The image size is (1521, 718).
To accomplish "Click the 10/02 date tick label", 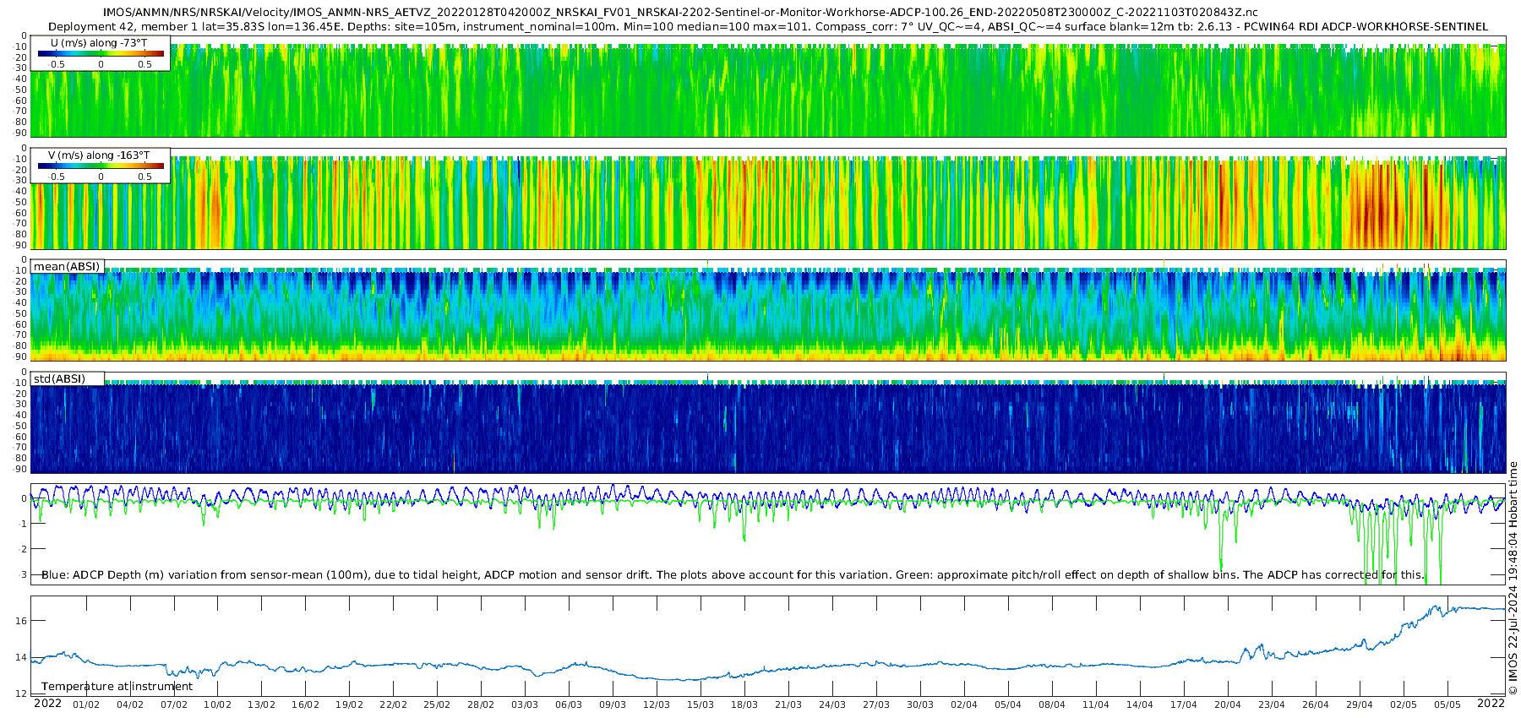I will (218, 704).
